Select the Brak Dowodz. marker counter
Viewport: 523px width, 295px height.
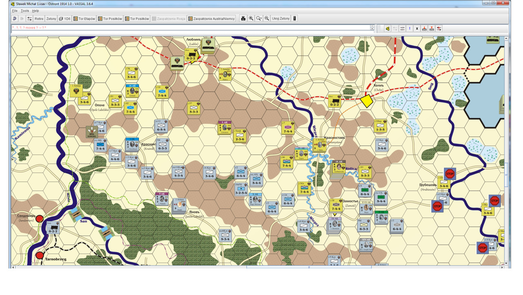coord(92,132)
